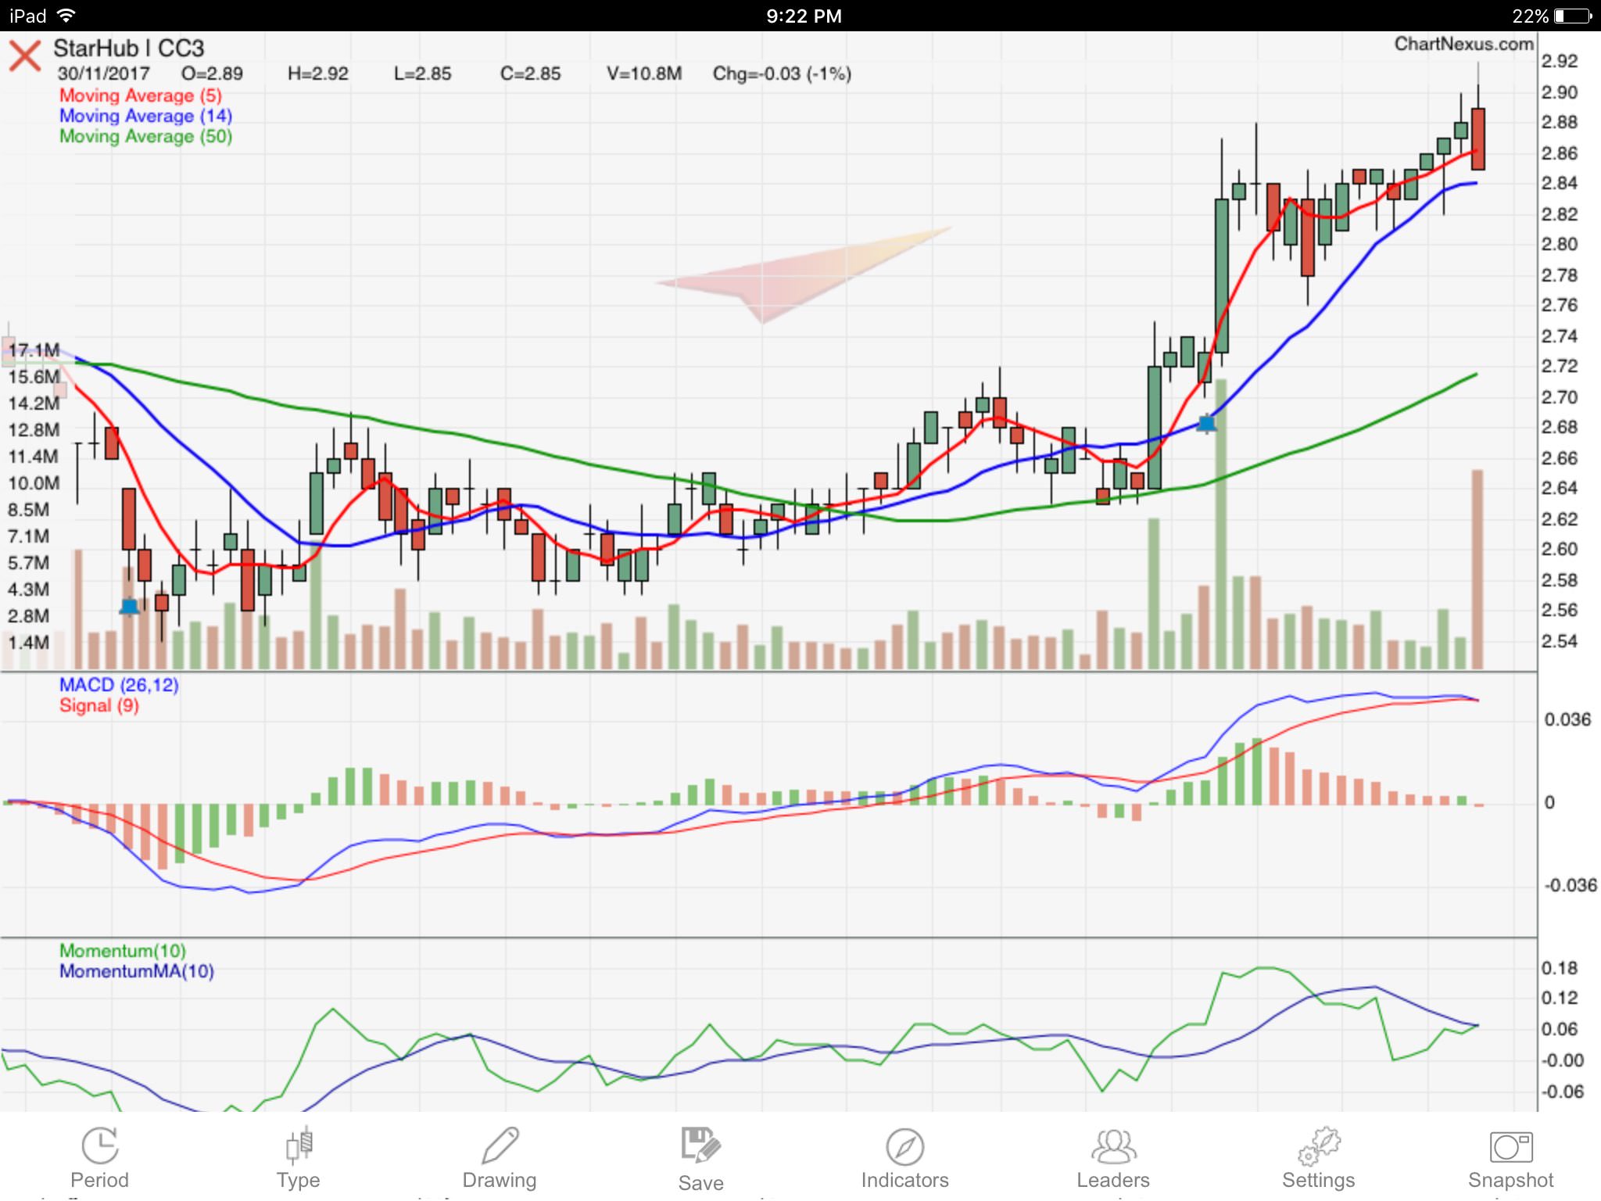This screenshot has width=1601, height=1201.
Task: Tap the Moving Average (14) legend label
Action: pyautogui.click(x=145, y=116)
